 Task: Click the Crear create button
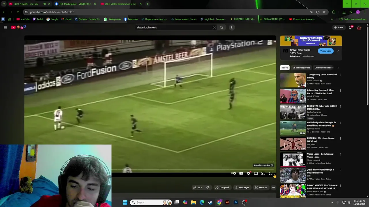[339, 28]
